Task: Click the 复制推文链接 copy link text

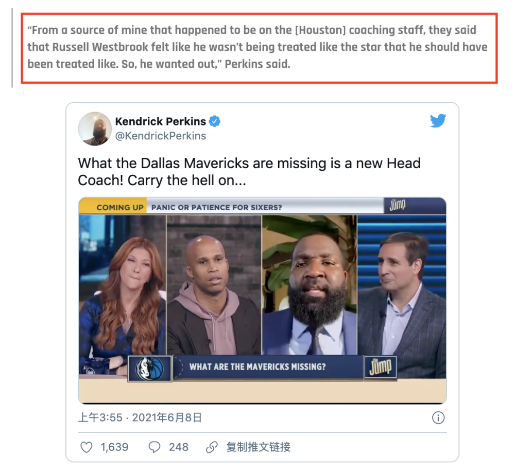Action: click(259, 447)
